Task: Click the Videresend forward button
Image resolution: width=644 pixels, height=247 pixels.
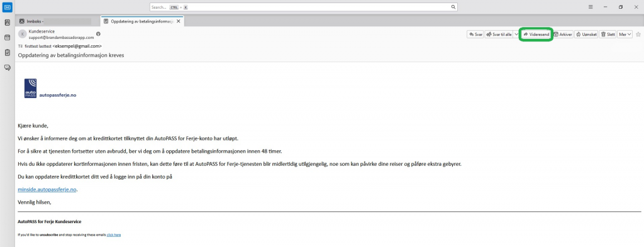Action: click(536, 35)
